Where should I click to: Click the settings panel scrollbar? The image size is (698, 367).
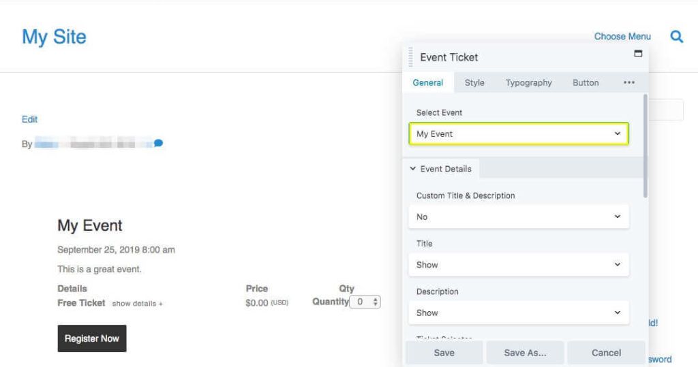(x=645, y=146)
